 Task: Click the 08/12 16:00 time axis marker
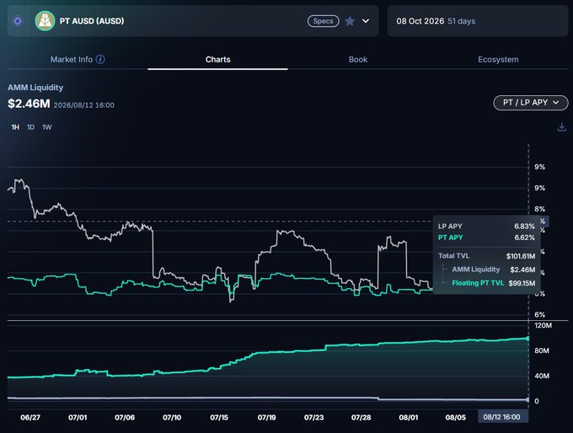(501, 417)
